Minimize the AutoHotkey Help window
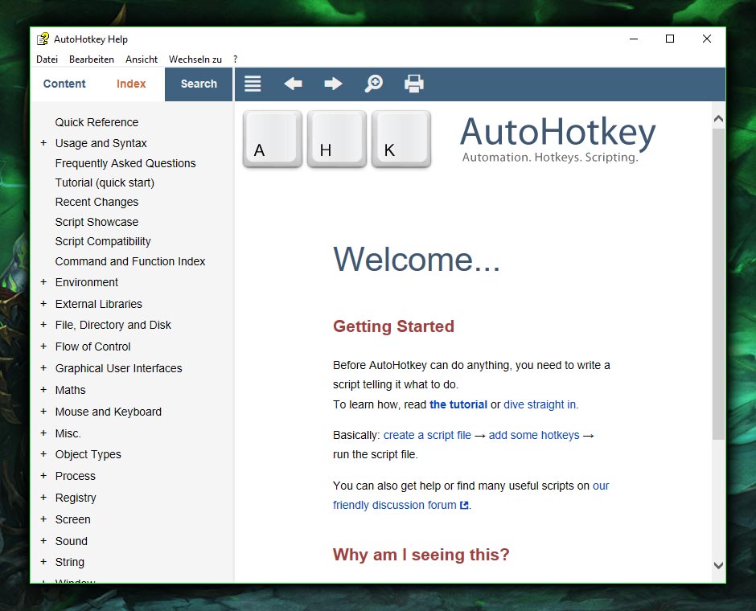Image resolution: width=756 pixels, height=611 pixels. pyautogui.click(x=634, y=39)
